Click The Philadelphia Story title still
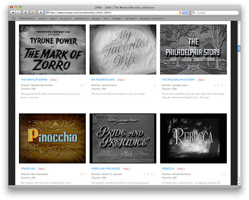The height and width of the screenshot is (200, 249). pyautogui.click(x=193, y=49)
